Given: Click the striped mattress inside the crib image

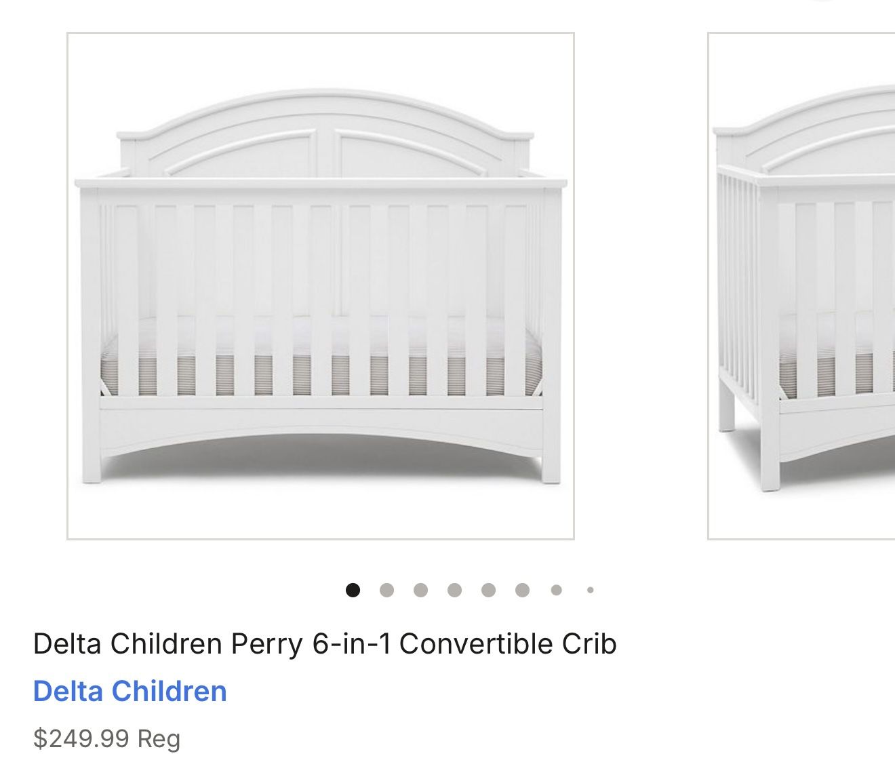Looking at the screenshot, I should click(319, 366).
